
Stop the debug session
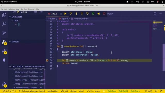[104, 14]
